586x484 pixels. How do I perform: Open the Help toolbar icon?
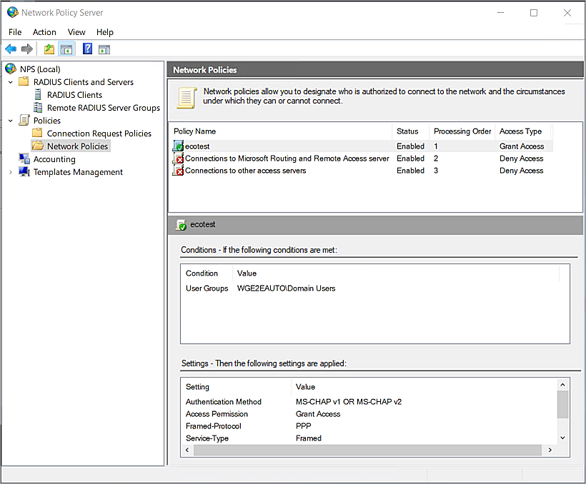tap(87, 49)
